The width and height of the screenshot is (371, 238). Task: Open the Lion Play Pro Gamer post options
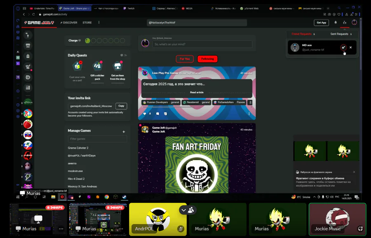[249, 114]
